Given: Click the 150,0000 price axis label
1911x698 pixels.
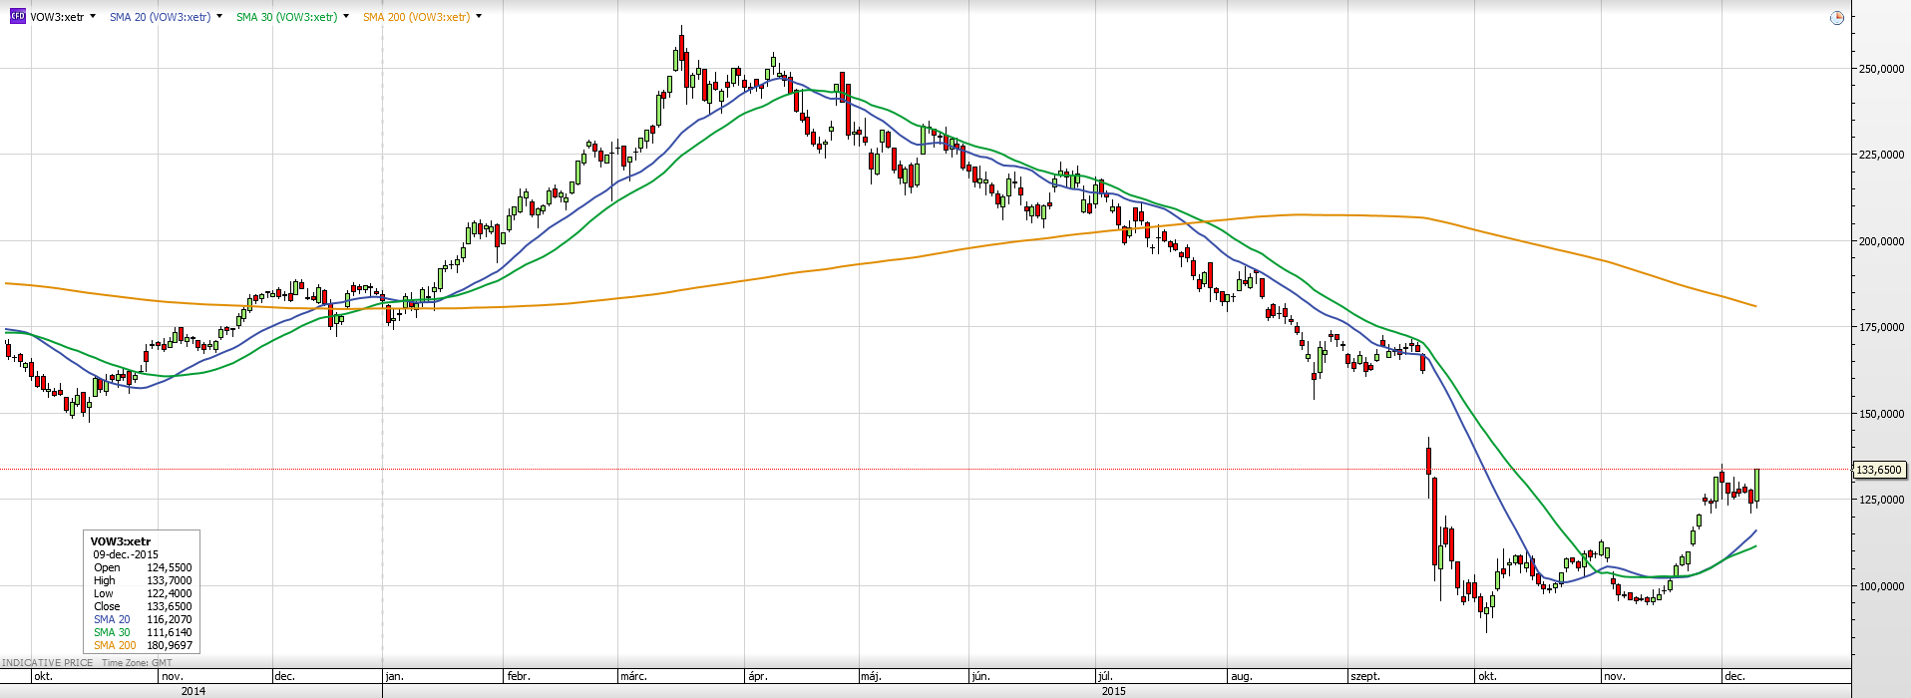Looking at the screenshot, I should 1881,414.
